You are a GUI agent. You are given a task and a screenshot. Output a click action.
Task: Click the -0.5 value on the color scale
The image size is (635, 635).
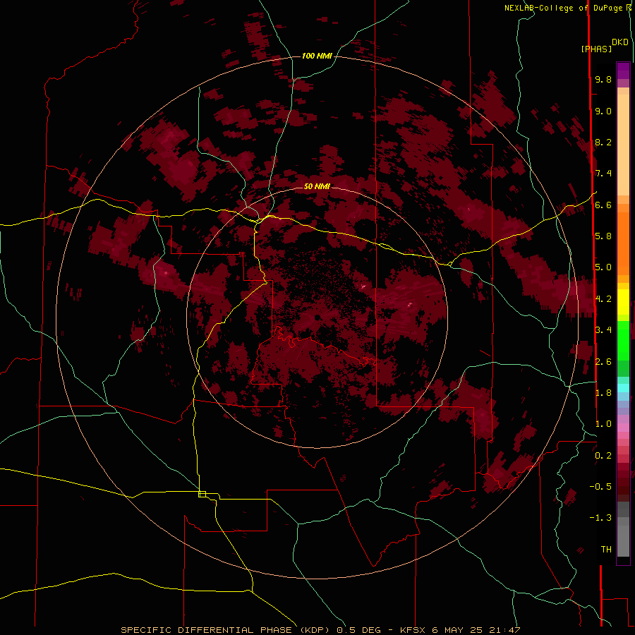coord(600,486)
